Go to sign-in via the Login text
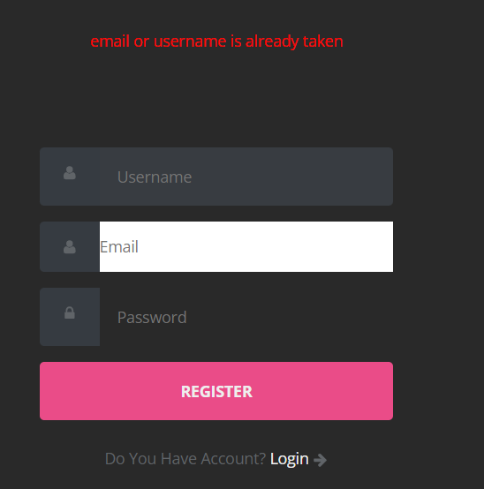 pos(290,459)
